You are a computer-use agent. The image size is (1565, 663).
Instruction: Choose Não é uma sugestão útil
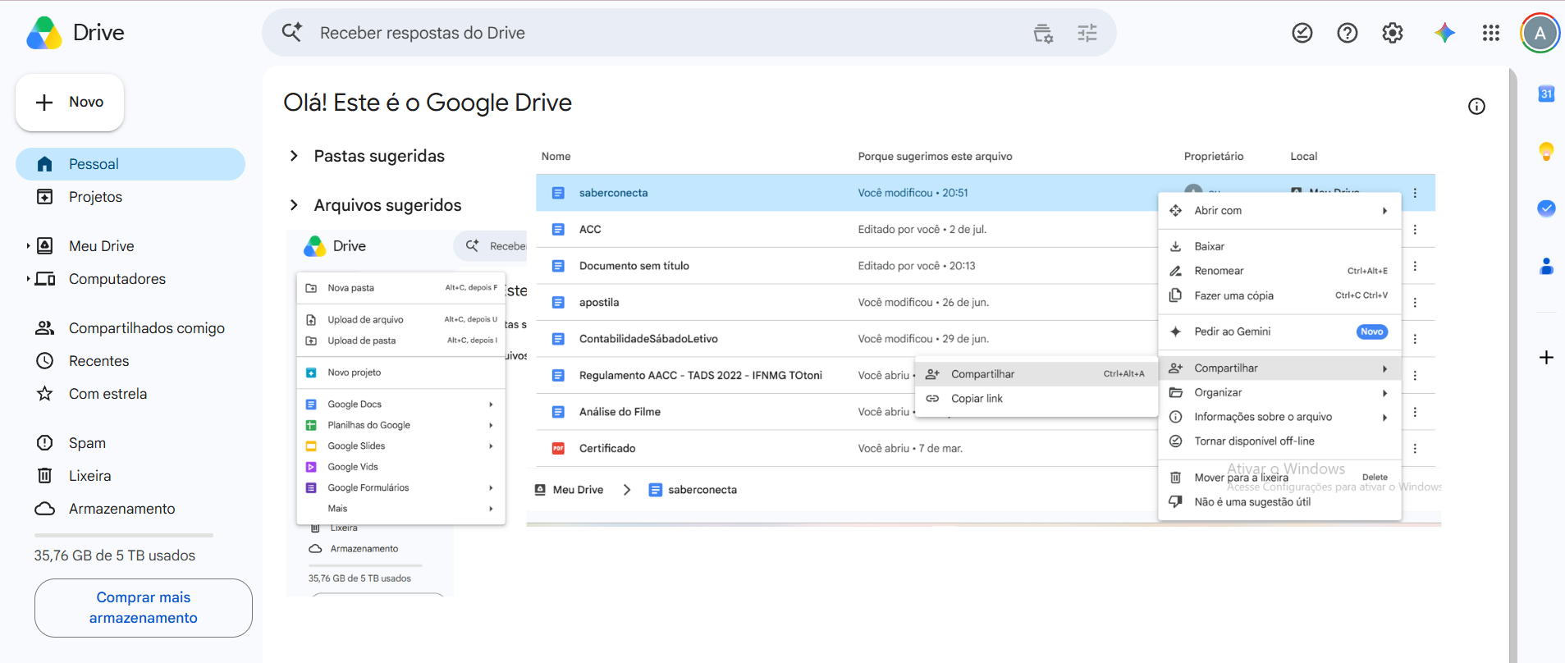[x=1279, y=502]
